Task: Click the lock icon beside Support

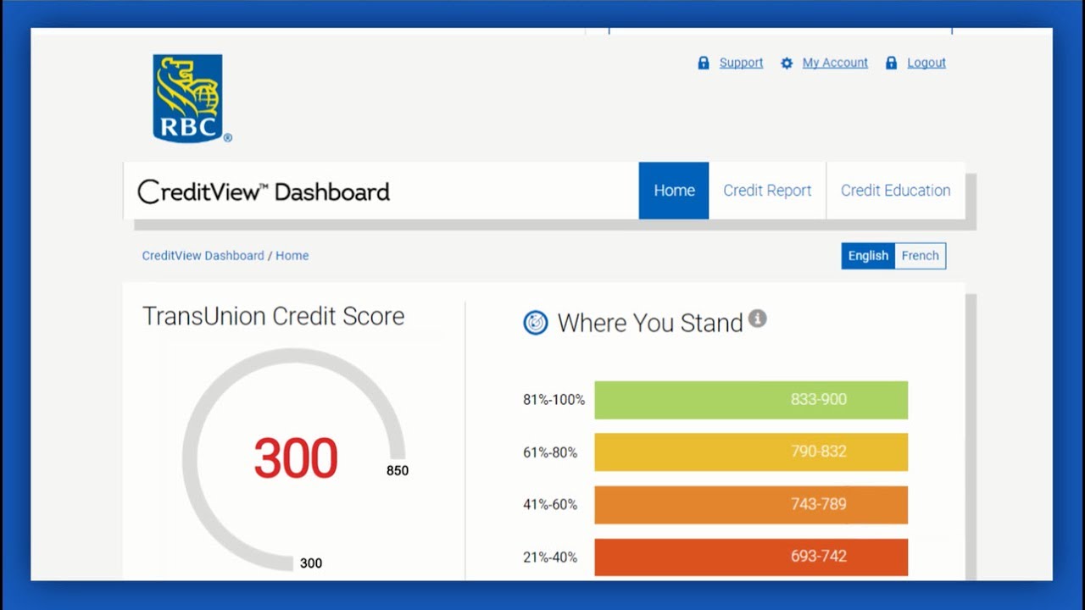Action: (703, 63)
